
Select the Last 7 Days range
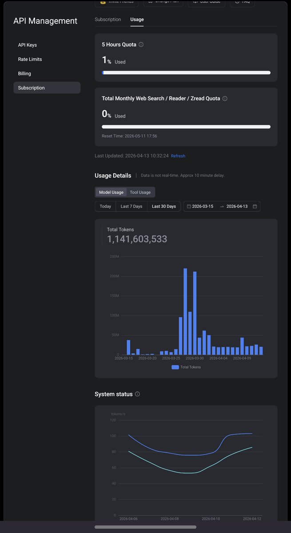[x=132, y=207]
